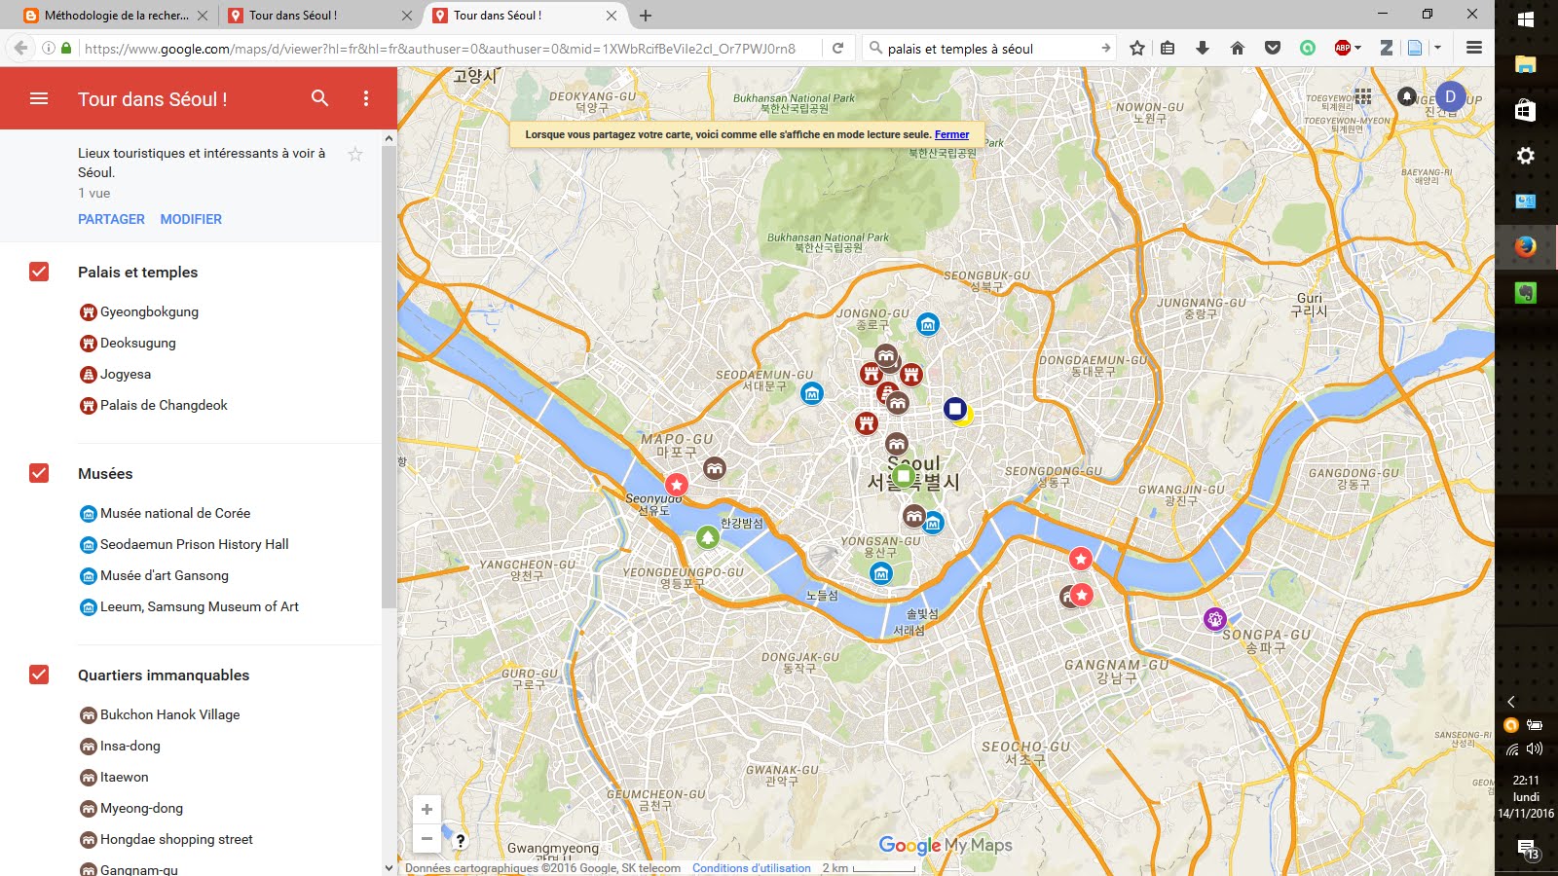Open Windows action center notifications
The image size is (1558, 876).
click(1527, 850)
